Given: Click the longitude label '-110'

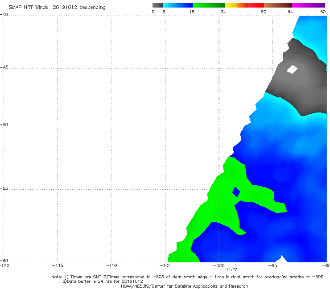Looking at the screenshot, I should pyautogui.click(x=111, y=265).
